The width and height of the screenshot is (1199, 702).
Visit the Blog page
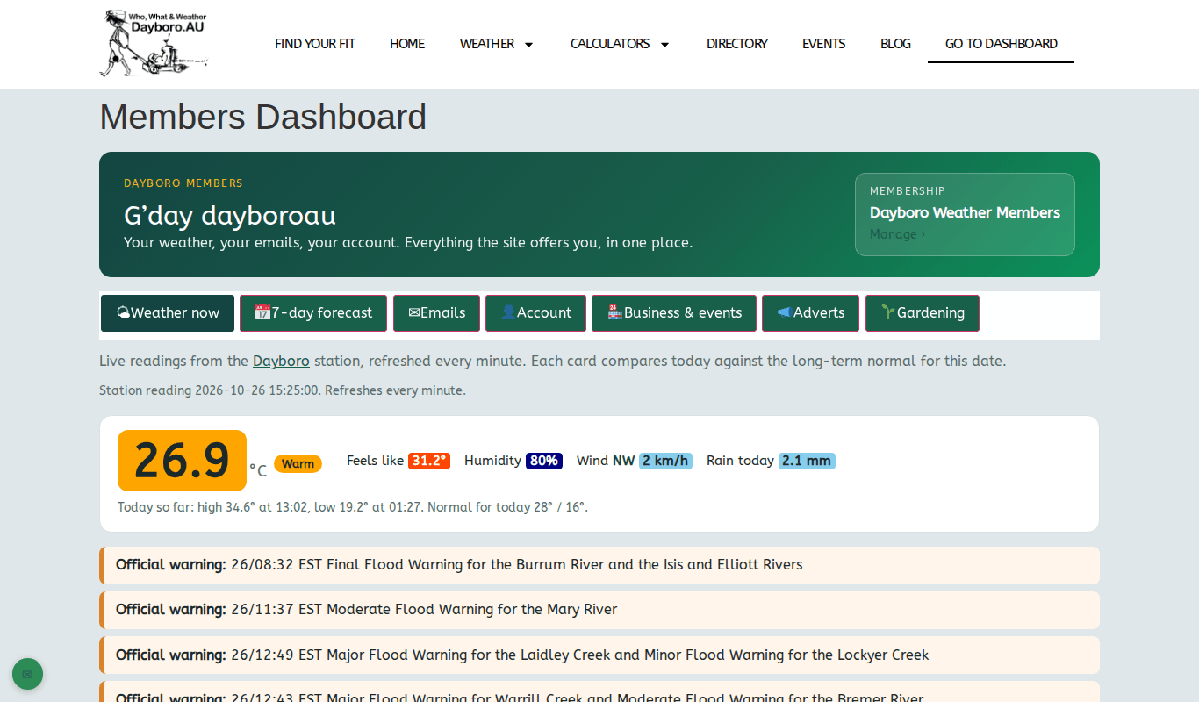(x=895, y=44)
